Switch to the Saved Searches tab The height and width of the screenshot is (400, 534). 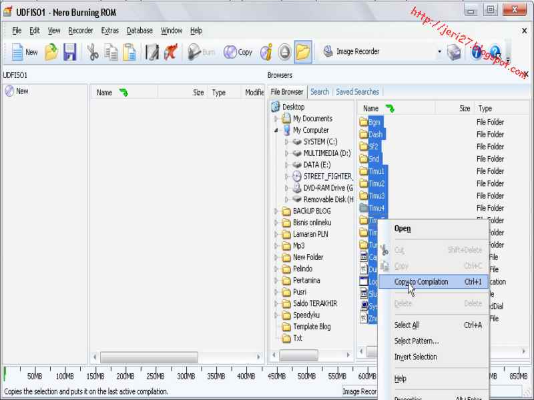pos(357,92)
